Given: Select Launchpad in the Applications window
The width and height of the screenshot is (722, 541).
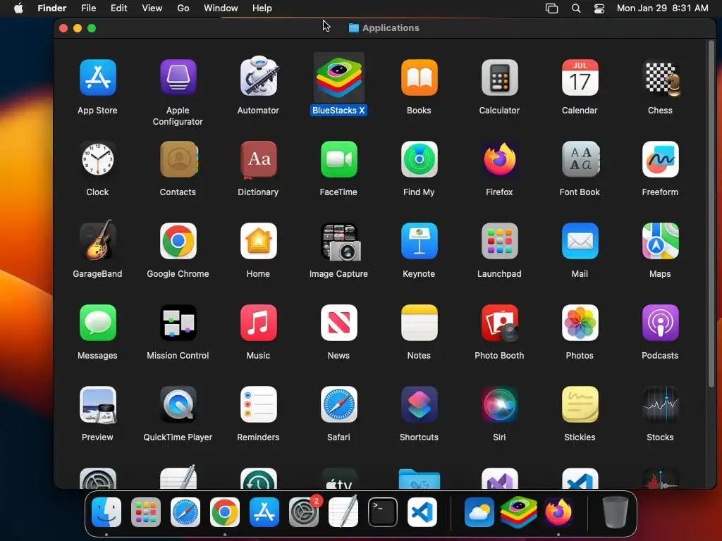Looking at the screenshot, I should (x=499, y=241).
